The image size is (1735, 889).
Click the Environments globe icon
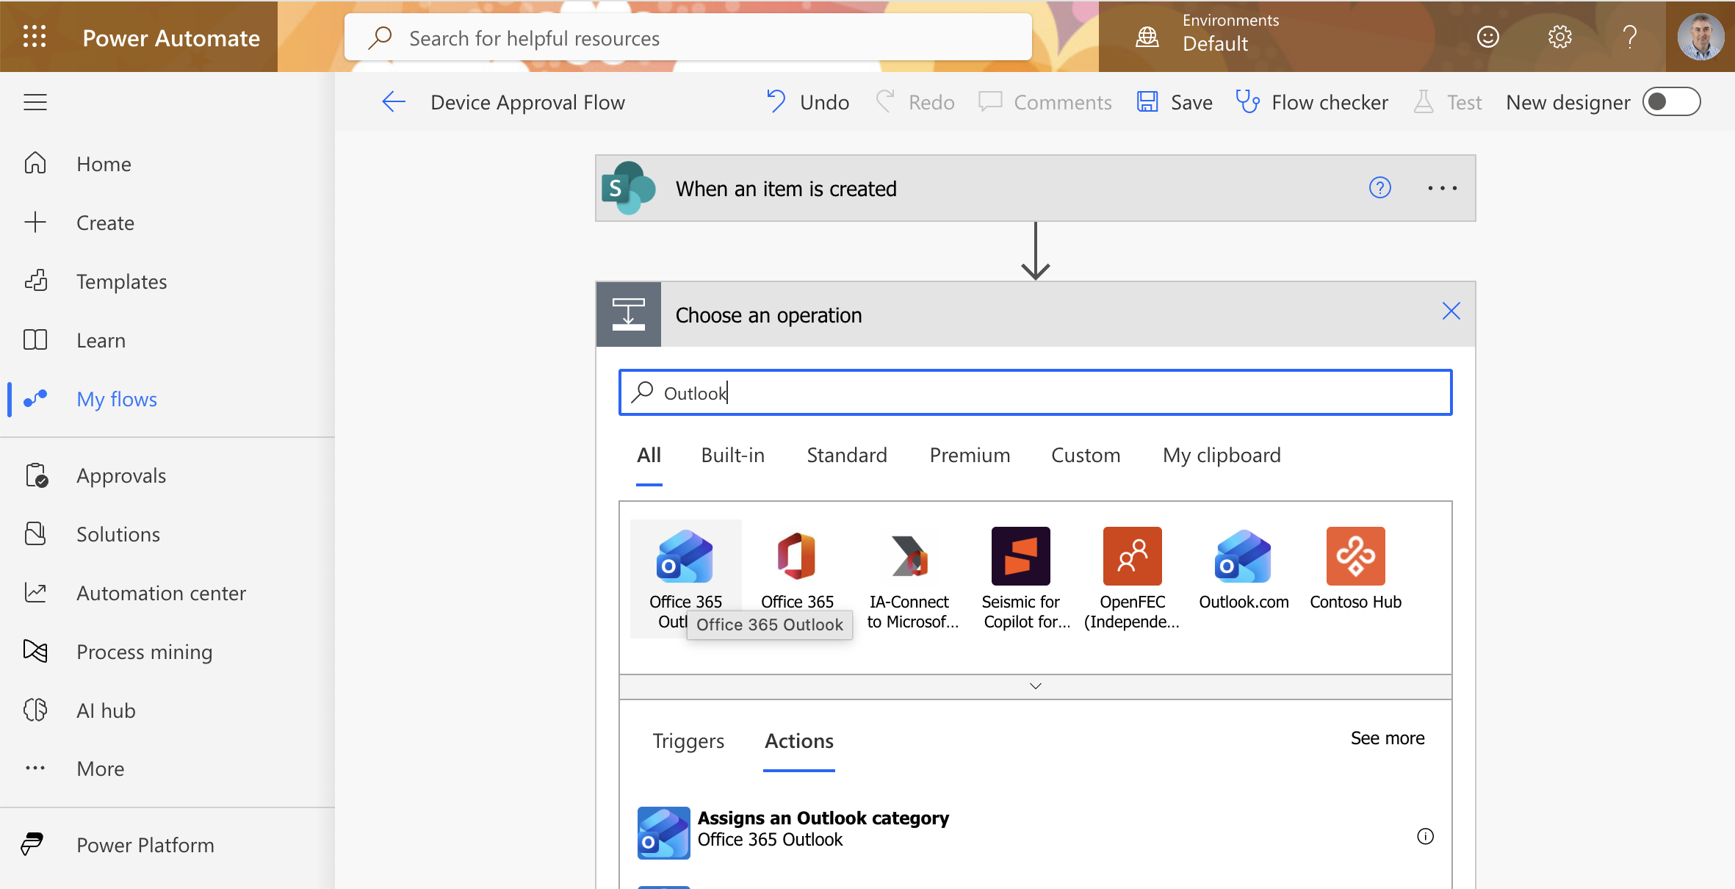click(1147, 37)
